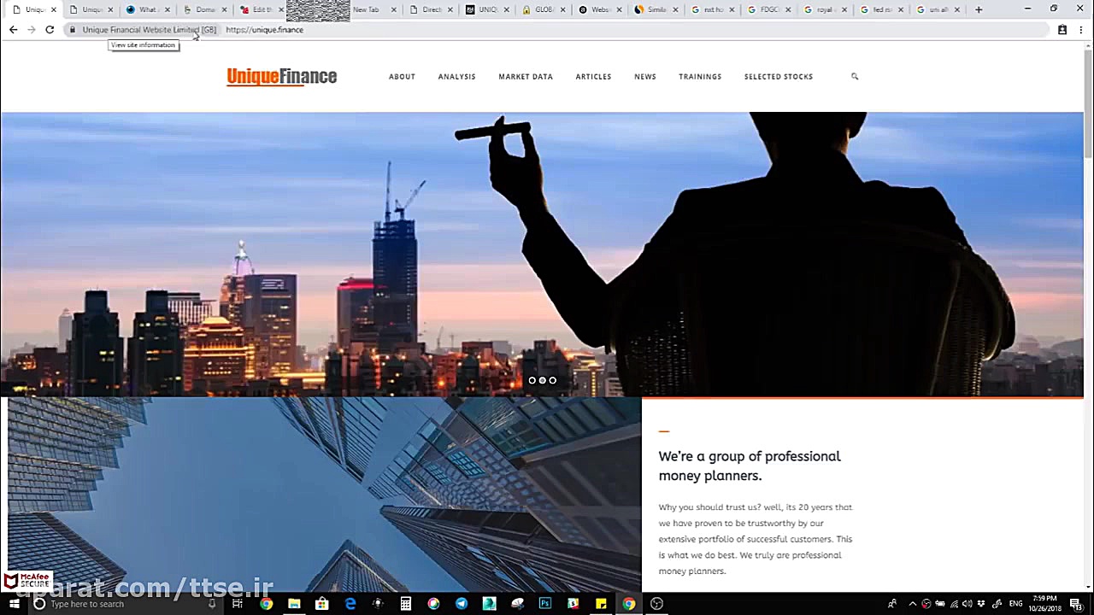Switch to the 'royal' browser tab
This screenshot has width=1094, height=615.
pyautogui.click(x=825, y=9)
